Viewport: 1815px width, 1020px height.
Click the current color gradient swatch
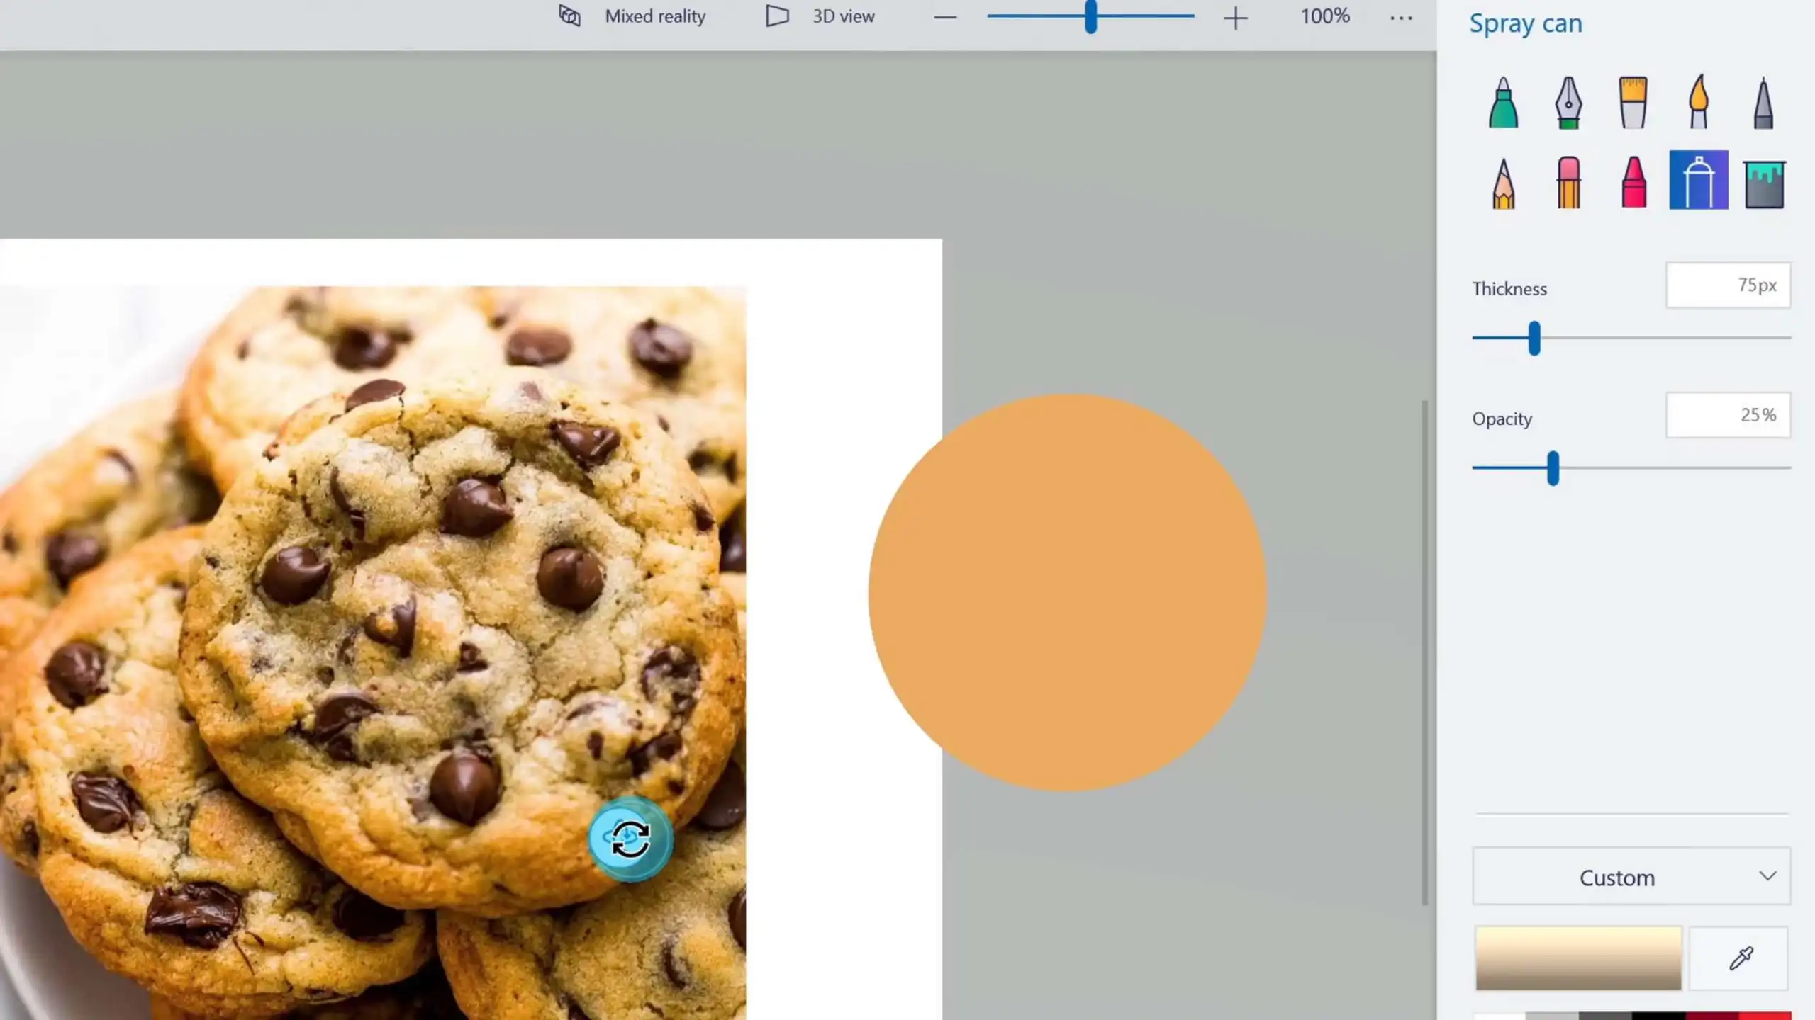[1578, 958]
